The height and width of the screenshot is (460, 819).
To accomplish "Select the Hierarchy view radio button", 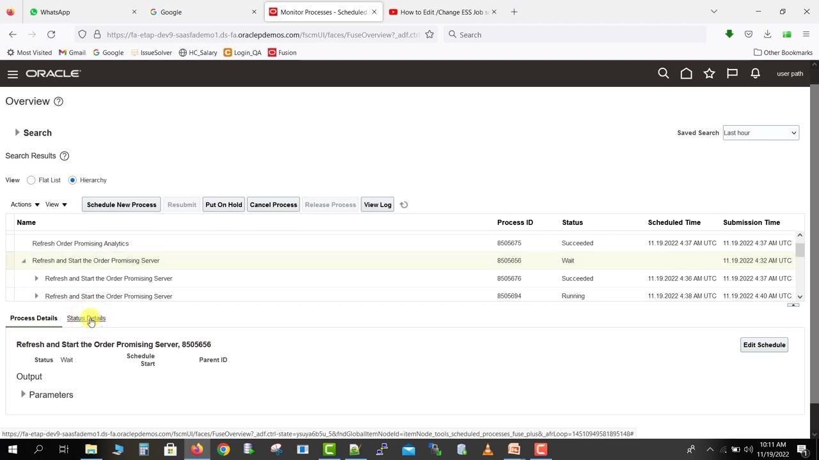I will [x=72, y=180].
